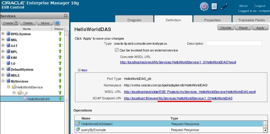Expand the AAT tree node
The image size is (270, 134).
[x=3, y=45]
